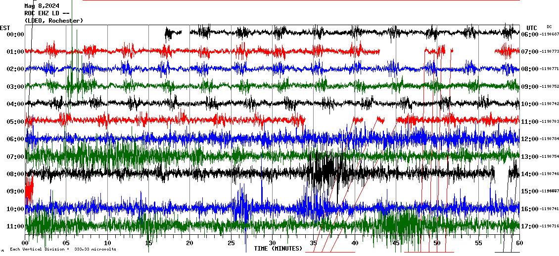
Task: Click the UTC axis label
Action: pyautogui.click(x=531, y=28)
